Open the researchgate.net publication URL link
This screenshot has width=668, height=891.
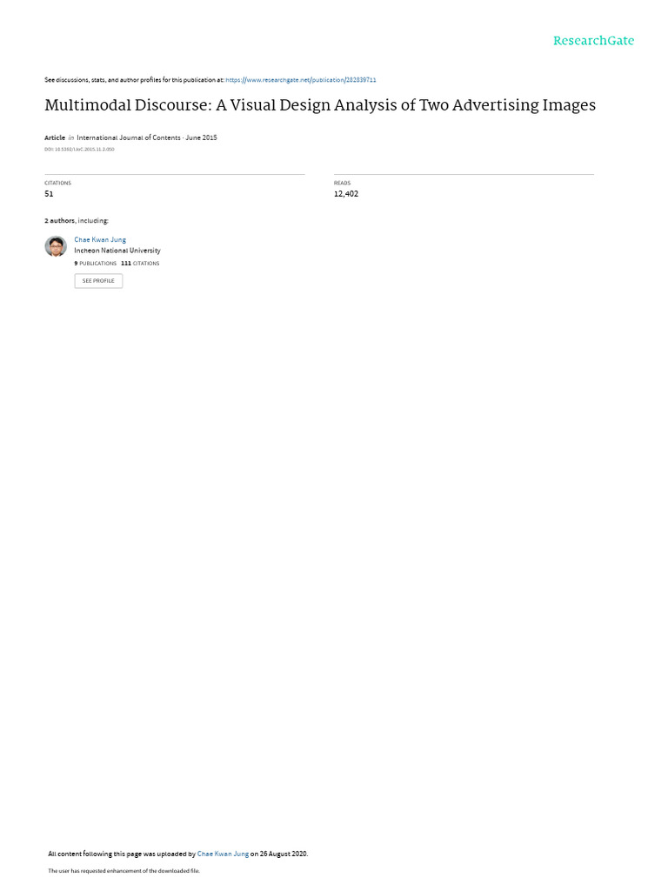coord(300,80)
